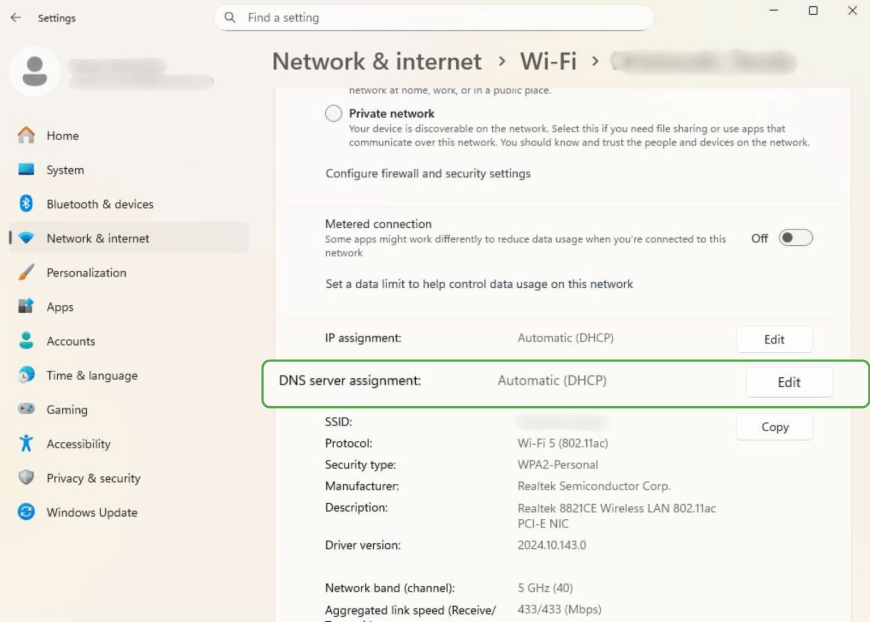
Task: Click the Wi-Fi 5 (802.11ac) protocol value
Action: coord(562,443)
